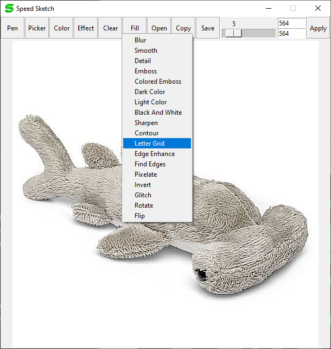Image resolution: width=331 pixels, height=349 pixels.
Task: Click the Speed Sketch app icon
Action: [9, 9]
